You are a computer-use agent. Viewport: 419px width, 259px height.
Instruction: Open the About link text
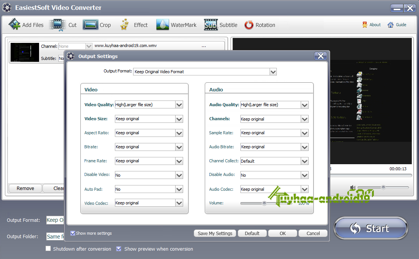pyautogui.click(x=375, y=25)
